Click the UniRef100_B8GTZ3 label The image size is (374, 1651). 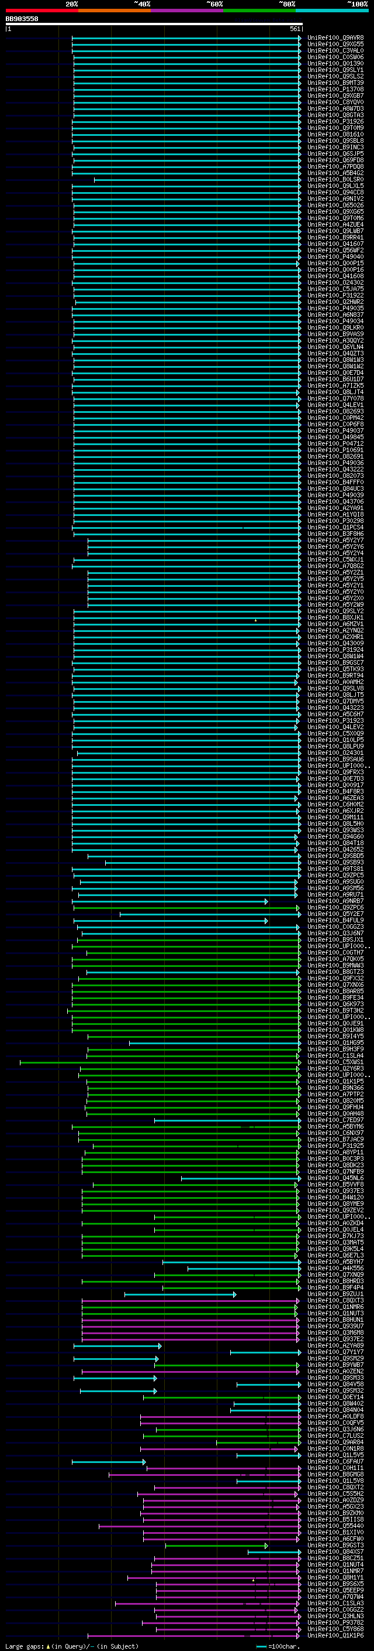pos(335,972)
